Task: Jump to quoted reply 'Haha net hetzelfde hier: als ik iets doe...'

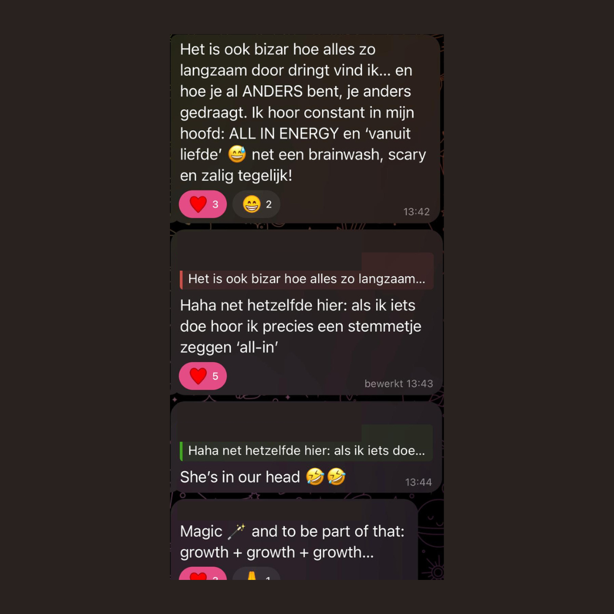Action: tap(306, 451)
